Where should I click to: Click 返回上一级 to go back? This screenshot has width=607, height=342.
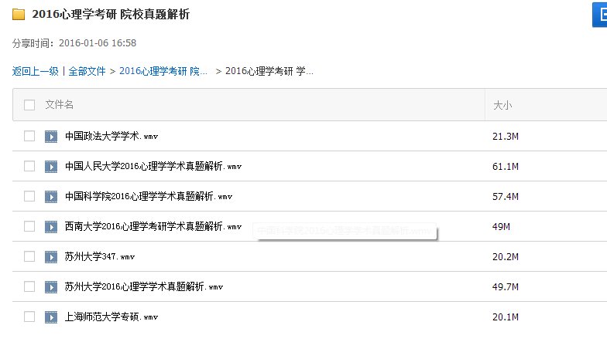tap(35, 71)
